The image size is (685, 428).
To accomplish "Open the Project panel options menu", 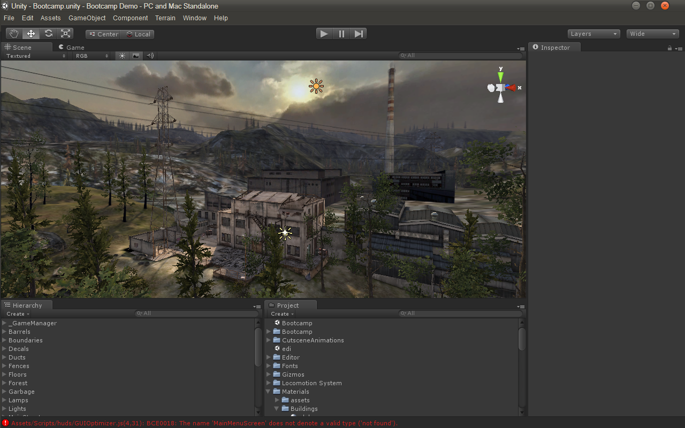I will (521, 307).
